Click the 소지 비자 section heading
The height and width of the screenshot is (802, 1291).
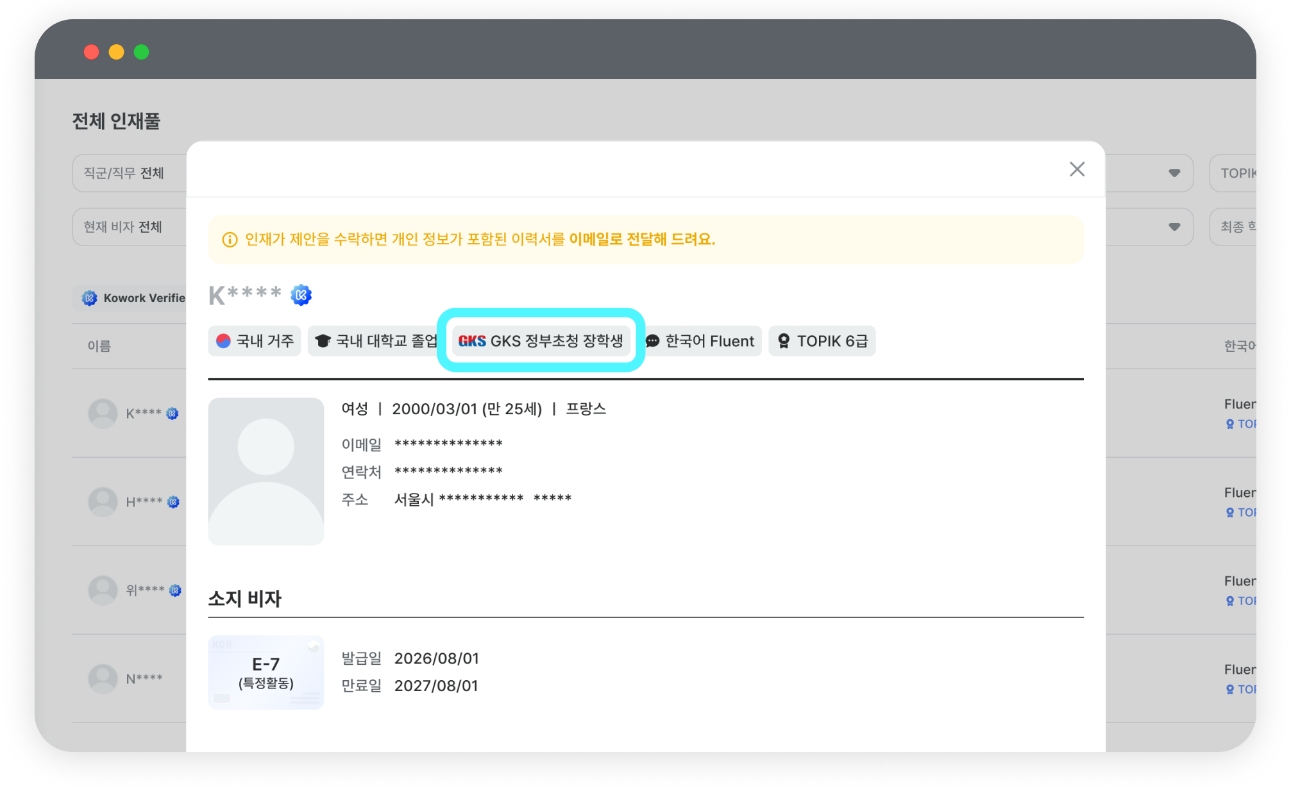click(245, 599)
